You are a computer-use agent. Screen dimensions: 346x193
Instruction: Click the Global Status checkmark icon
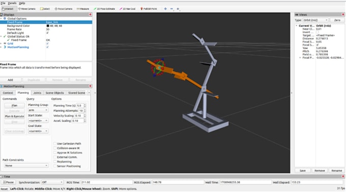point(5,37)
